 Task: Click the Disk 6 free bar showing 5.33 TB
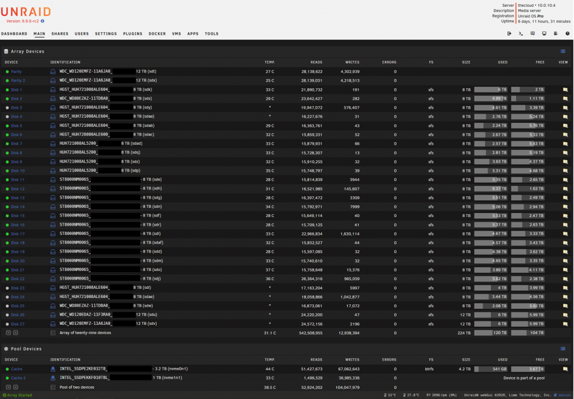click(528, 135)
